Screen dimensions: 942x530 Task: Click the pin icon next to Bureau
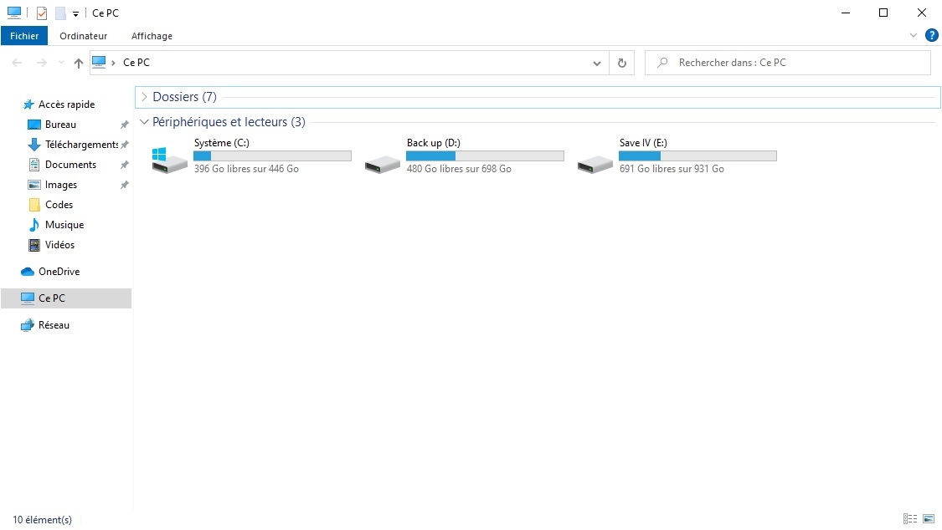point(125,125)
